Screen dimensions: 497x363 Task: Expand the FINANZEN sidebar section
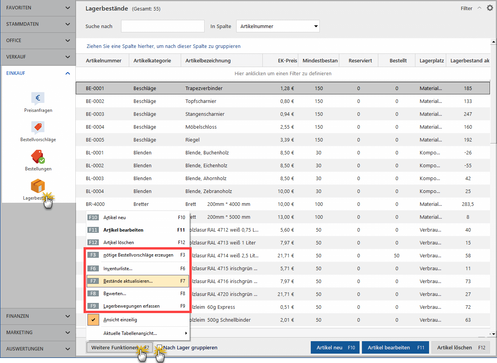[x=38, y=316]
